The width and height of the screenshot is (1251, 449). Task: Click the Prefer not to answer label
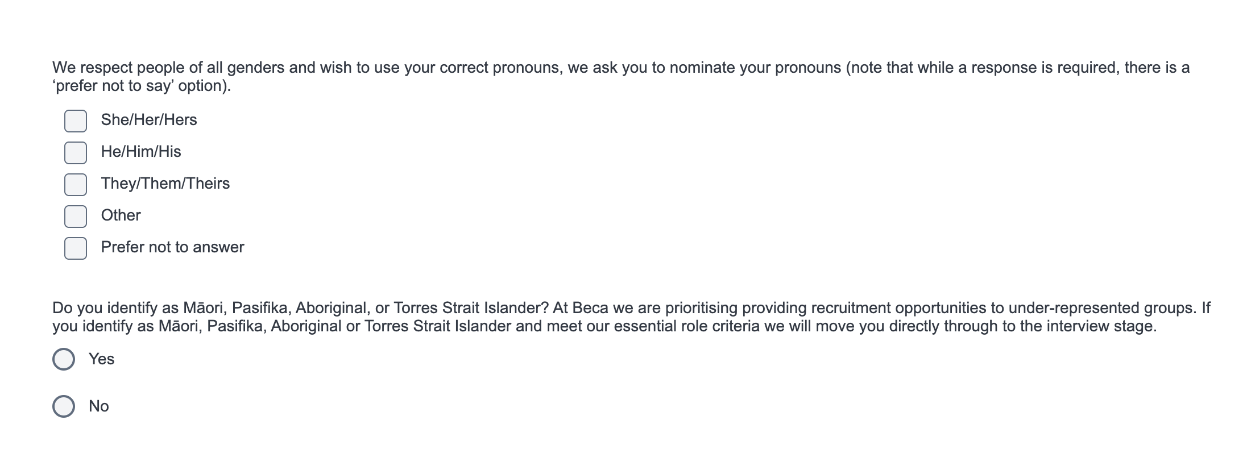pos(173,247)
